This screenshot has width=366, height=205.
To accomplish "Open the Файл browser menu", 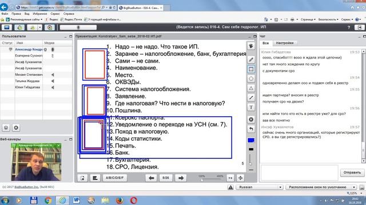I will pyautogui.click(x=5, y=14).
